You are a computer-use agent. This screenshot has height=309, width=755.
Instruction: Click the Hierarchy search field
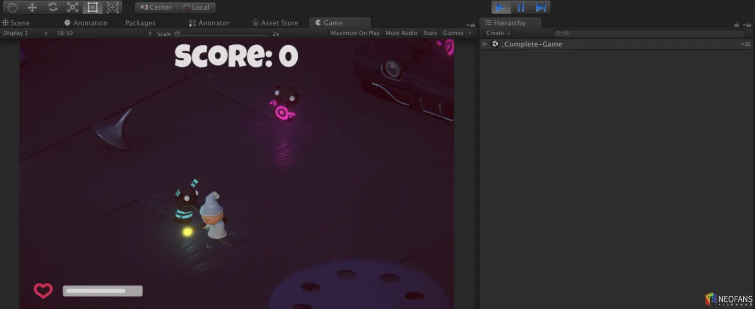[649, 33]
